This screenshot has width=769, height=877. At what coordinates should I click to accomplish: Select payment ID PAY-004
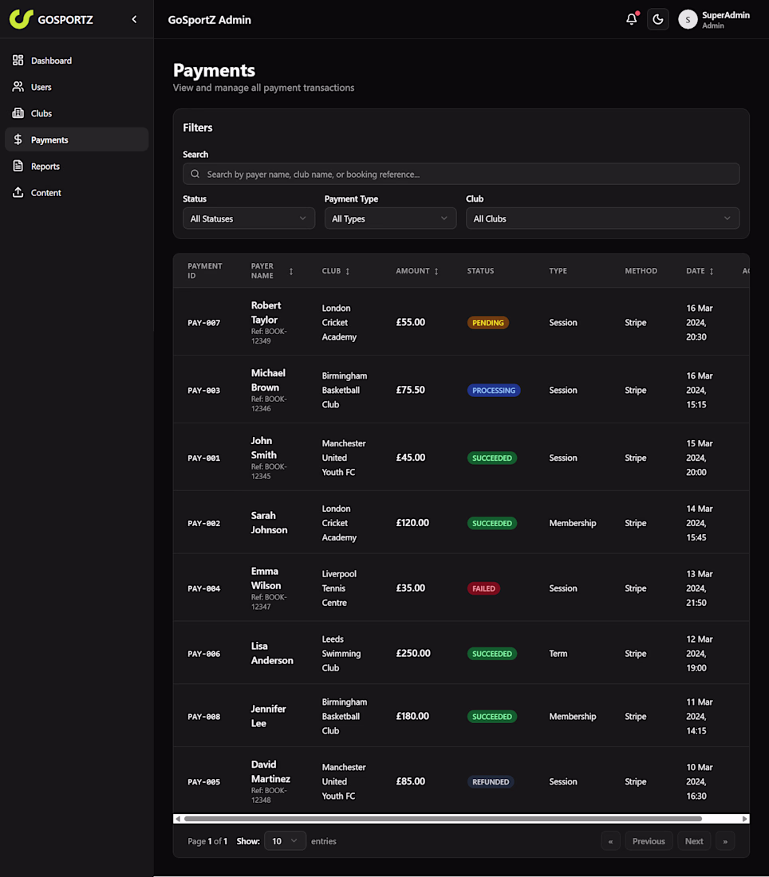[x=203, y=588]
